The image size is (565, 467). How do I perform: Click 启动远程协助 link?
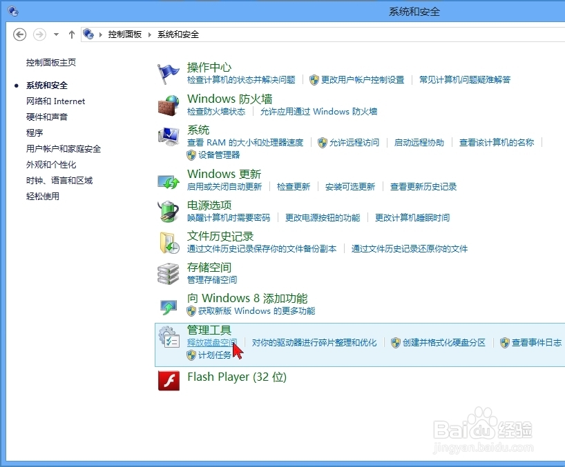tap(419, 143)
